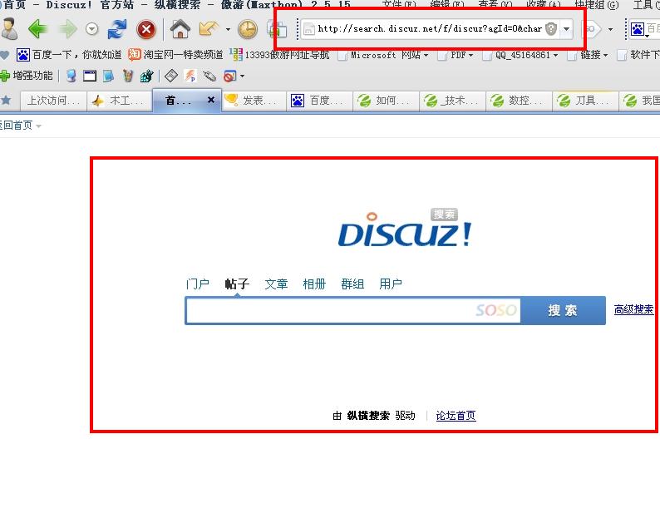Select the 用户 search category
Screen dimensions: 660x523
[x=391, y=284]
